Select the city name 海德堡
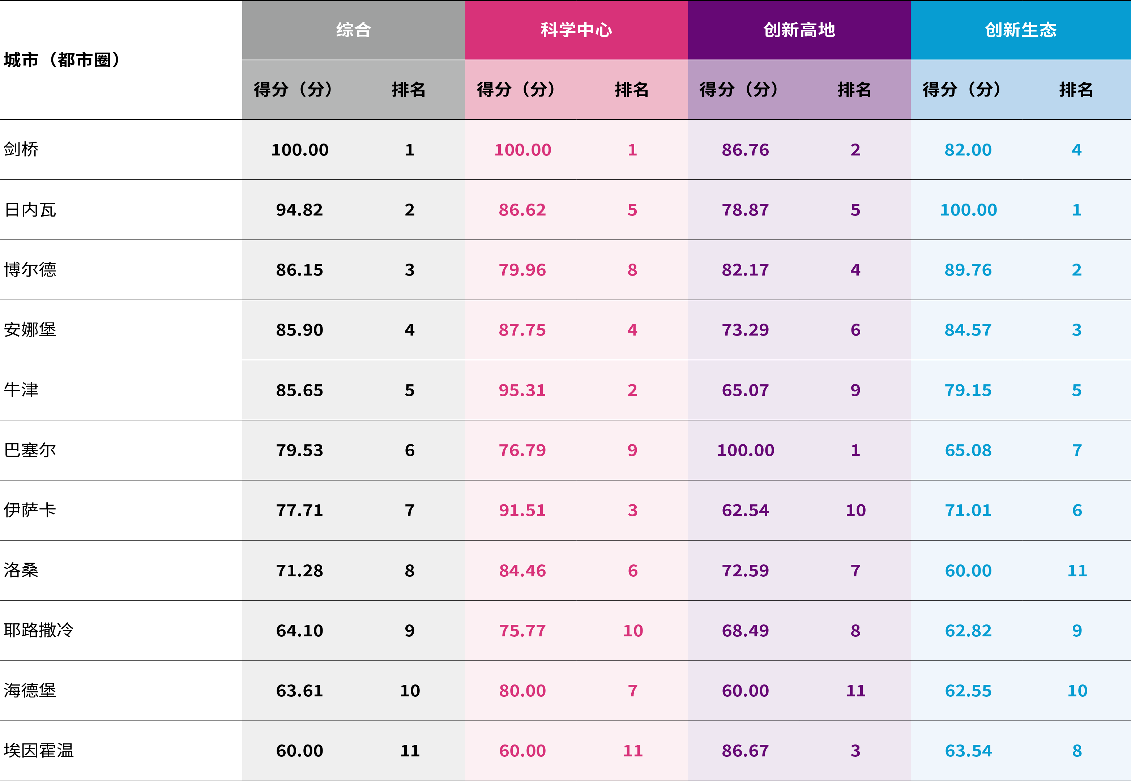The image size is (1131, 781). (x=30, y=691)
